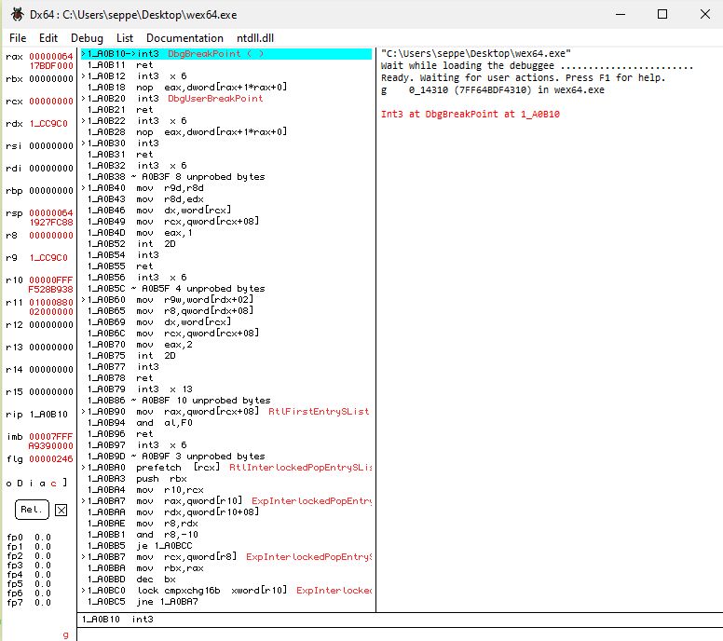The image size is (723, 641).
Task: Click the rsp register value 1927FC88
Action: click(x=51, y=223)
